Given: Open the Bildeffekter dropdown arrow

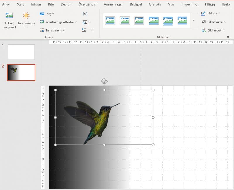Looking at the screenshot, I should 225,22.
